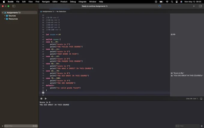Screen dimensions: 204x128
Task: Toggle the debug area visibility button
Action: click(201, 98)
